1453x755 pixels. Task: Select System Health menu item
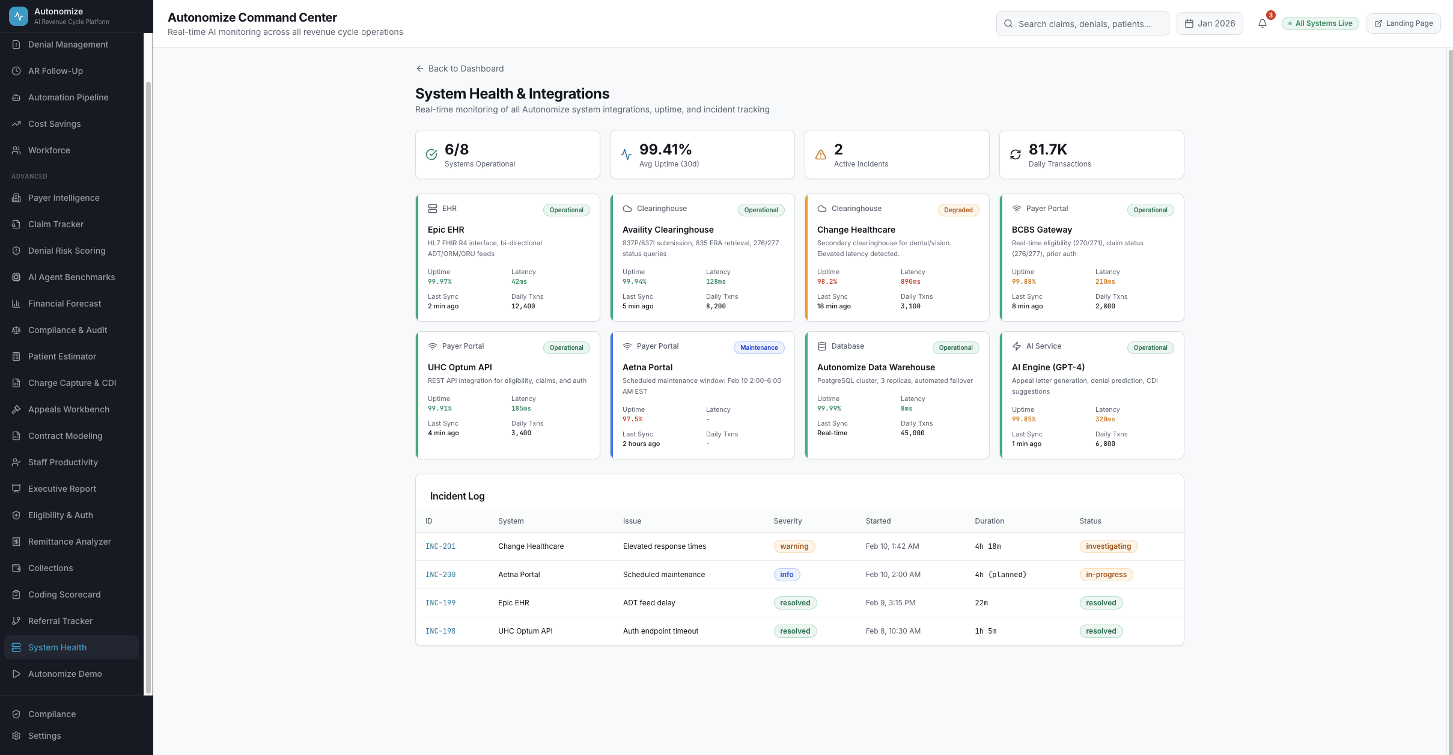point(57,647)
